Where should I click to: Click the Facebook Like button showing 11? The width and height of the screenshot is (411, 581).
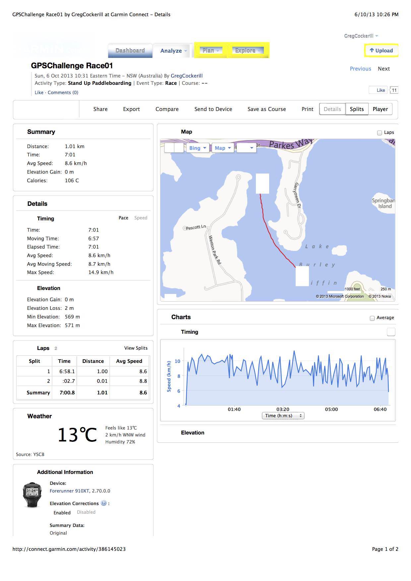click(378, 90)
